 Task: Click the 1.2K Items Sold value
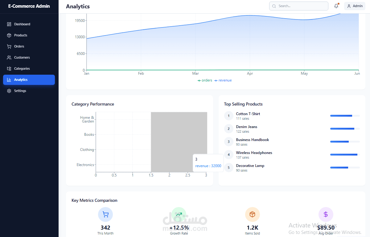[253, 228]
